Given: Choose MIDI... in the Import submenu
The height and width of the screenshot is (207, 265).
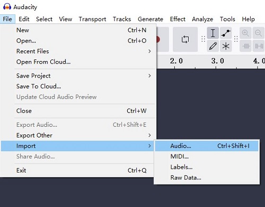Looking at the screenshot, I should point(207,157).
